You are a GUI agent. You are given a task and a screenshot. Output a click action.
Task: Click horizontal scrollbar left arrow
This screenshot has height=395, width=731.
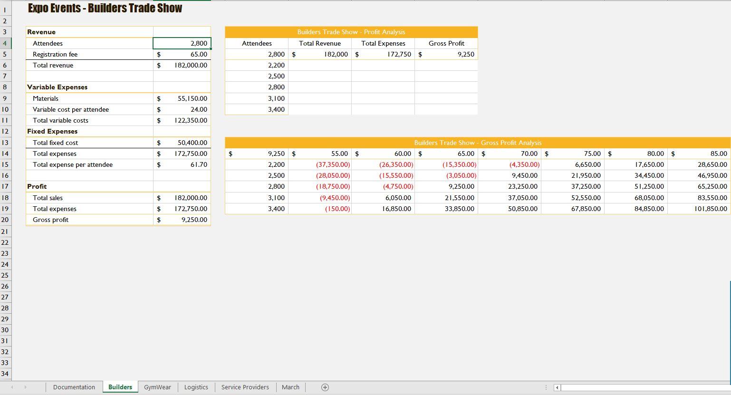(x=558, y=387)
